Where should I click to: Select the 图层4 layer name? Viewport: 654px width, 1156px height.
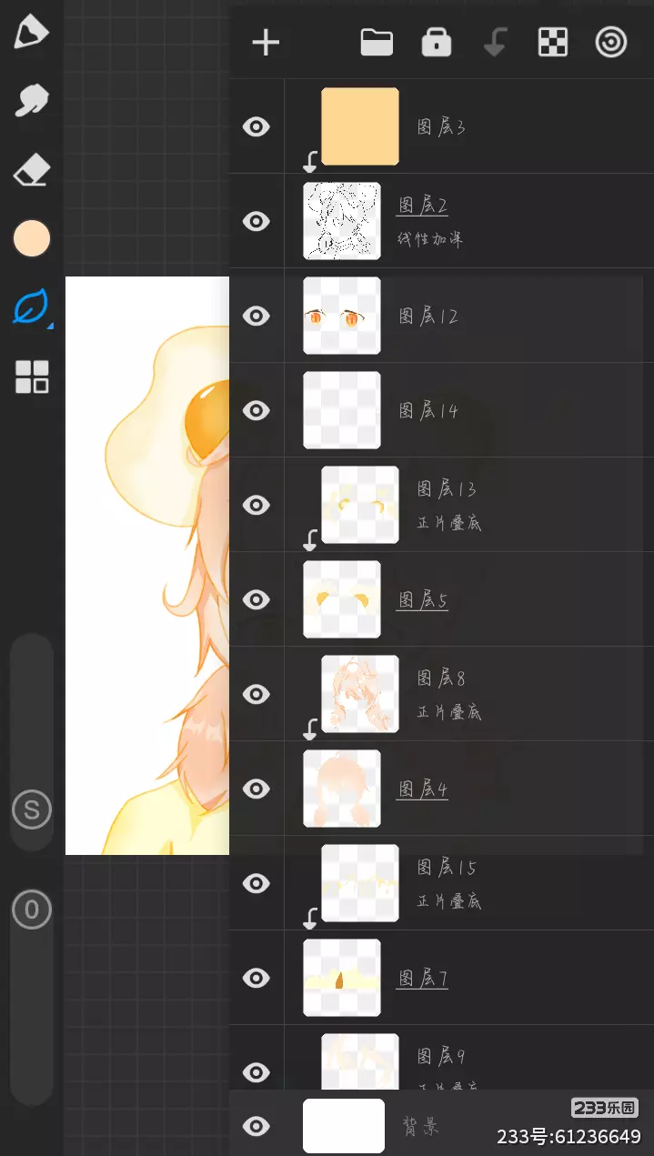click(x=423, y=789)
